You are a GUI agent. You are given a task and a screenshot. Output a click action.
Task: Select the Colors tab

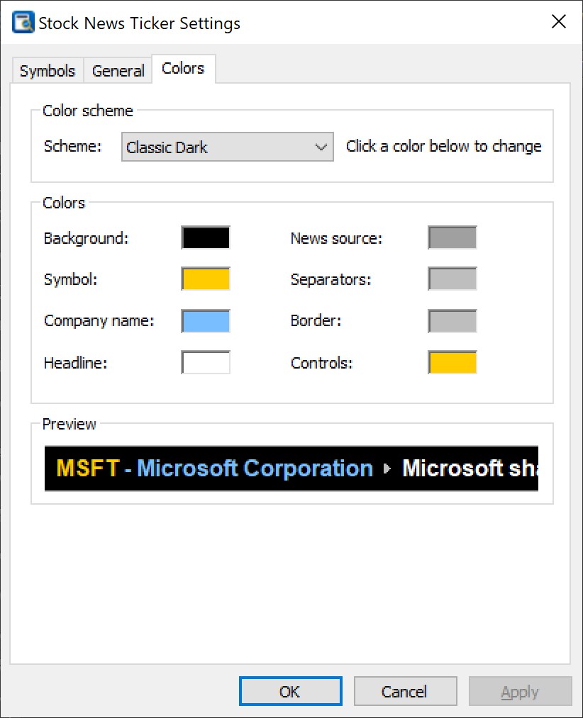click(x=183, y=69)
